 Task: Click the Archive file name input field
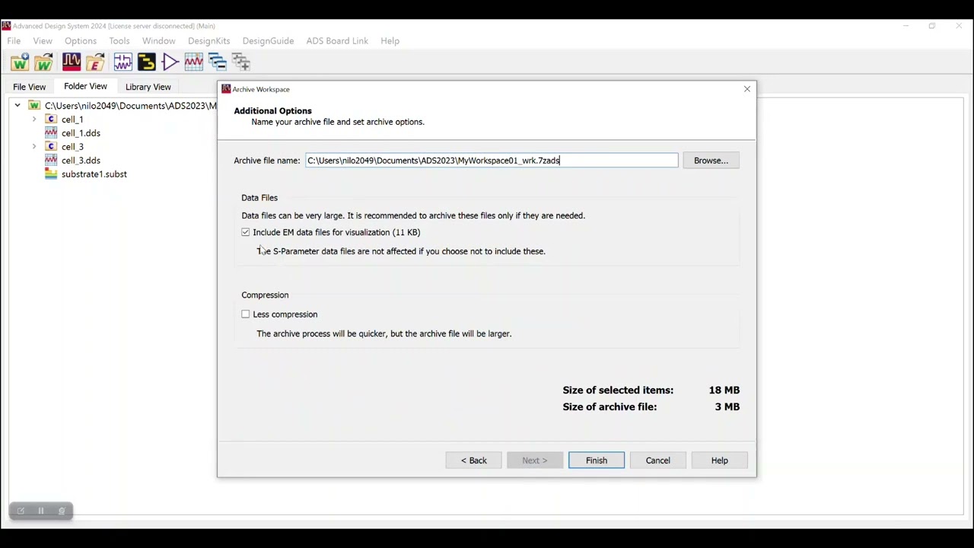point(492,161)
